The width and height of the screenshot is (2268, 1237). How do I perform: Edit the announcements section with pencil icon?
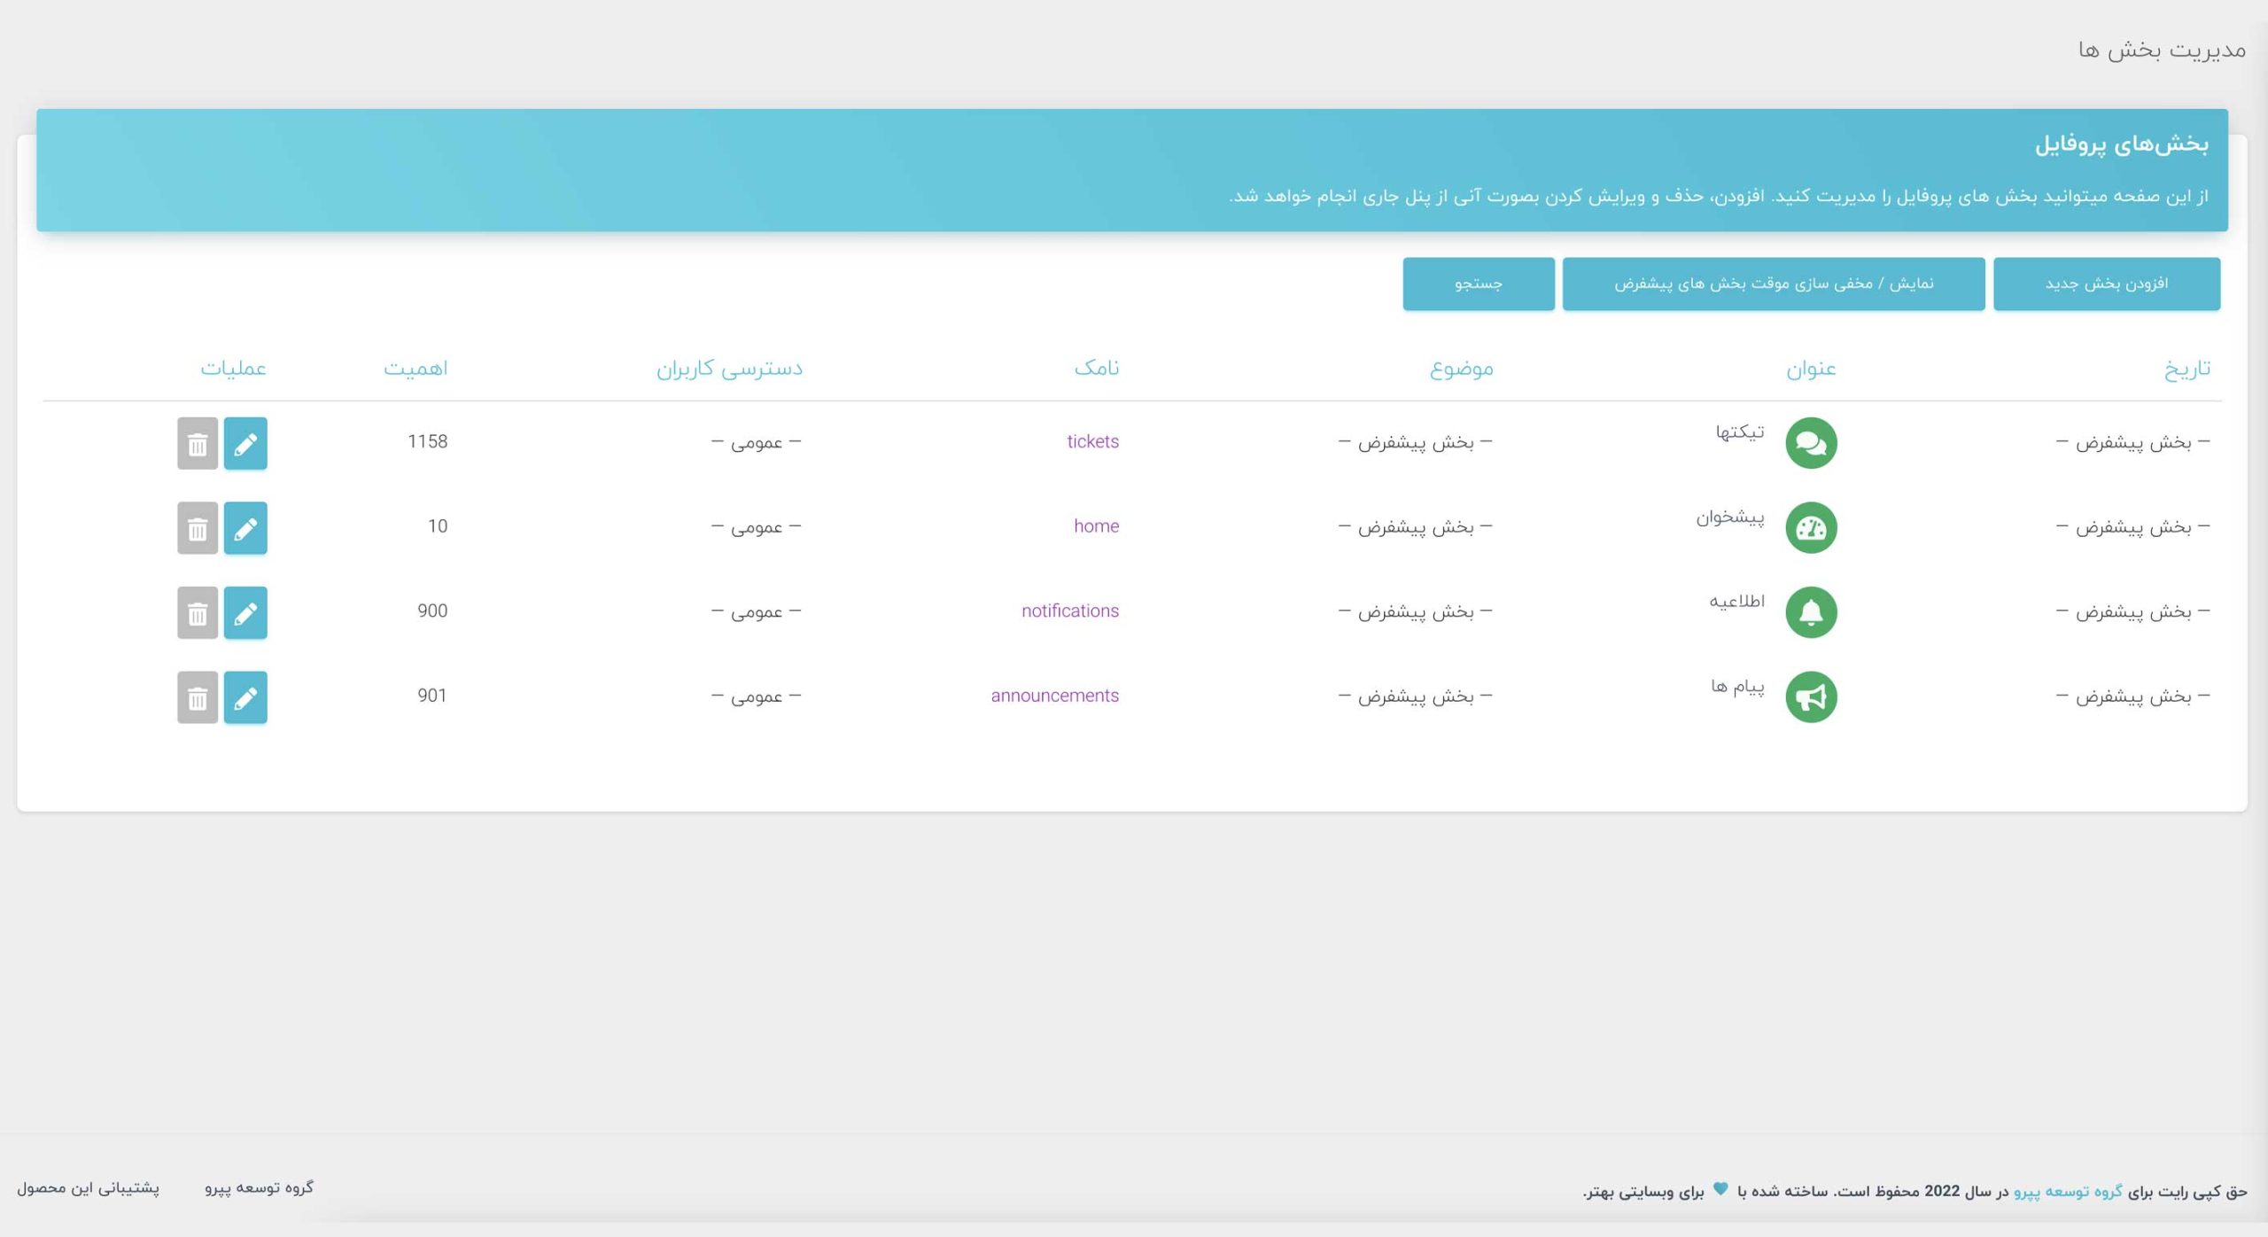click(245, 697)
